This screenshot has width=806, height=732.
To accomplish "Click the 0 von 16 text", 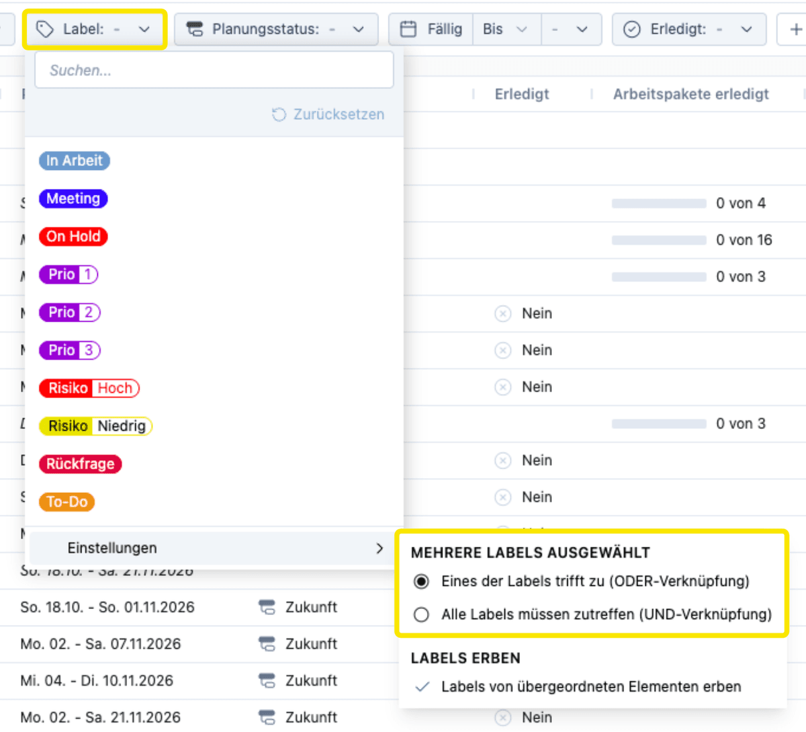I will pyautogui.click(x=744, y=240).
